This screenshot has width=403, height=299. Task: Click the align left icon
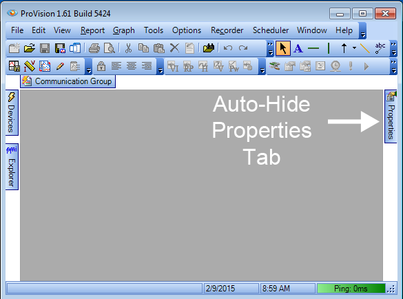click(116, 66)
